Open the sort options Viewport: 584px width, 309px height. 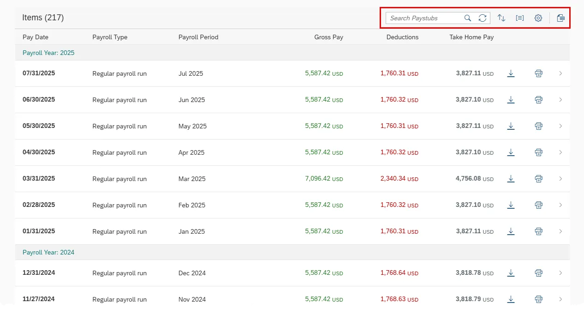pyautogui.click(x=501, y=18)
